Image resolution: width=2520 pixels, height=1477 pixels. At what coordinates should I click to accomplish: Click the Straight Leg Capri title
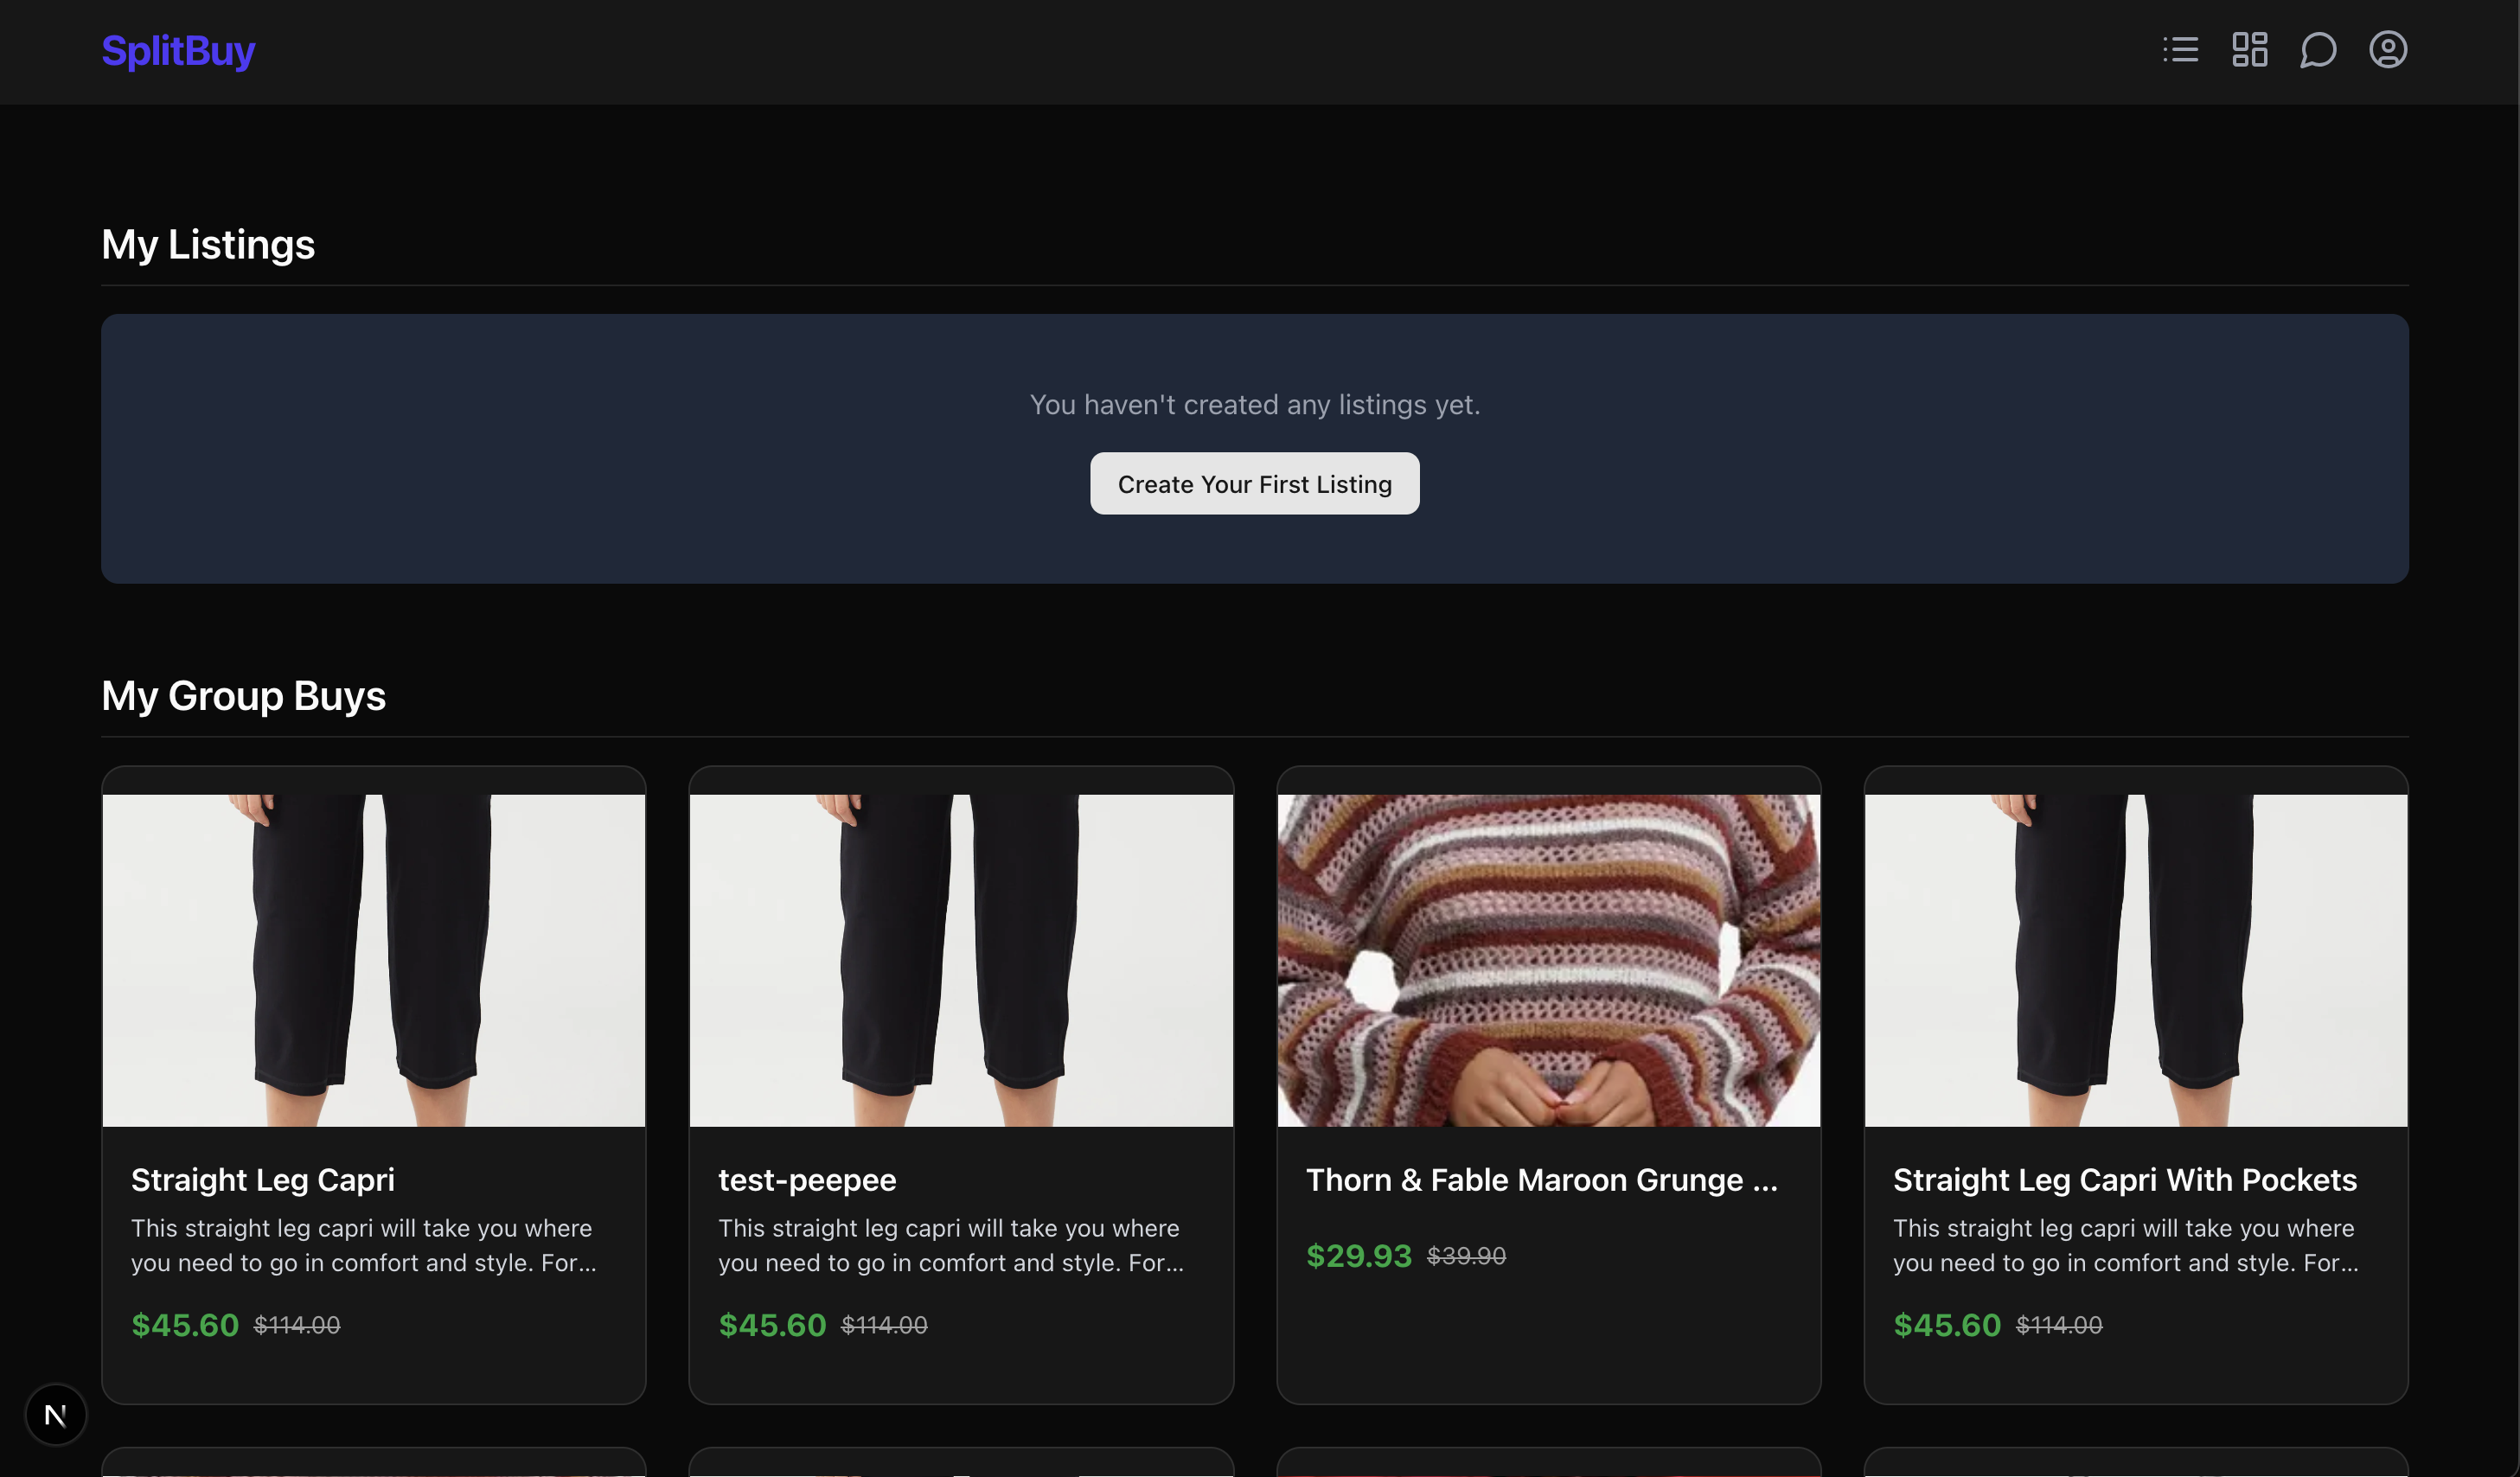(263, 1180)
